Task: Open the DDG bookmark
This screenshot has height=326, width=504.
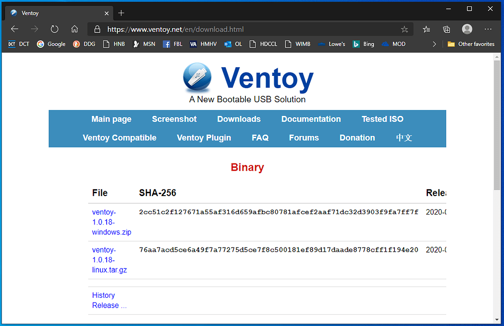Action: (84, 44)
